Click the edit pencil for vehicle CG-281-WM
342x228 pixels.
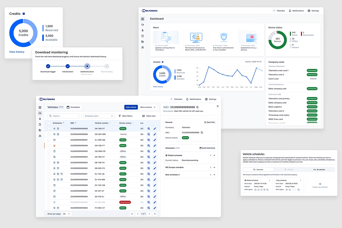coord(155,134)
